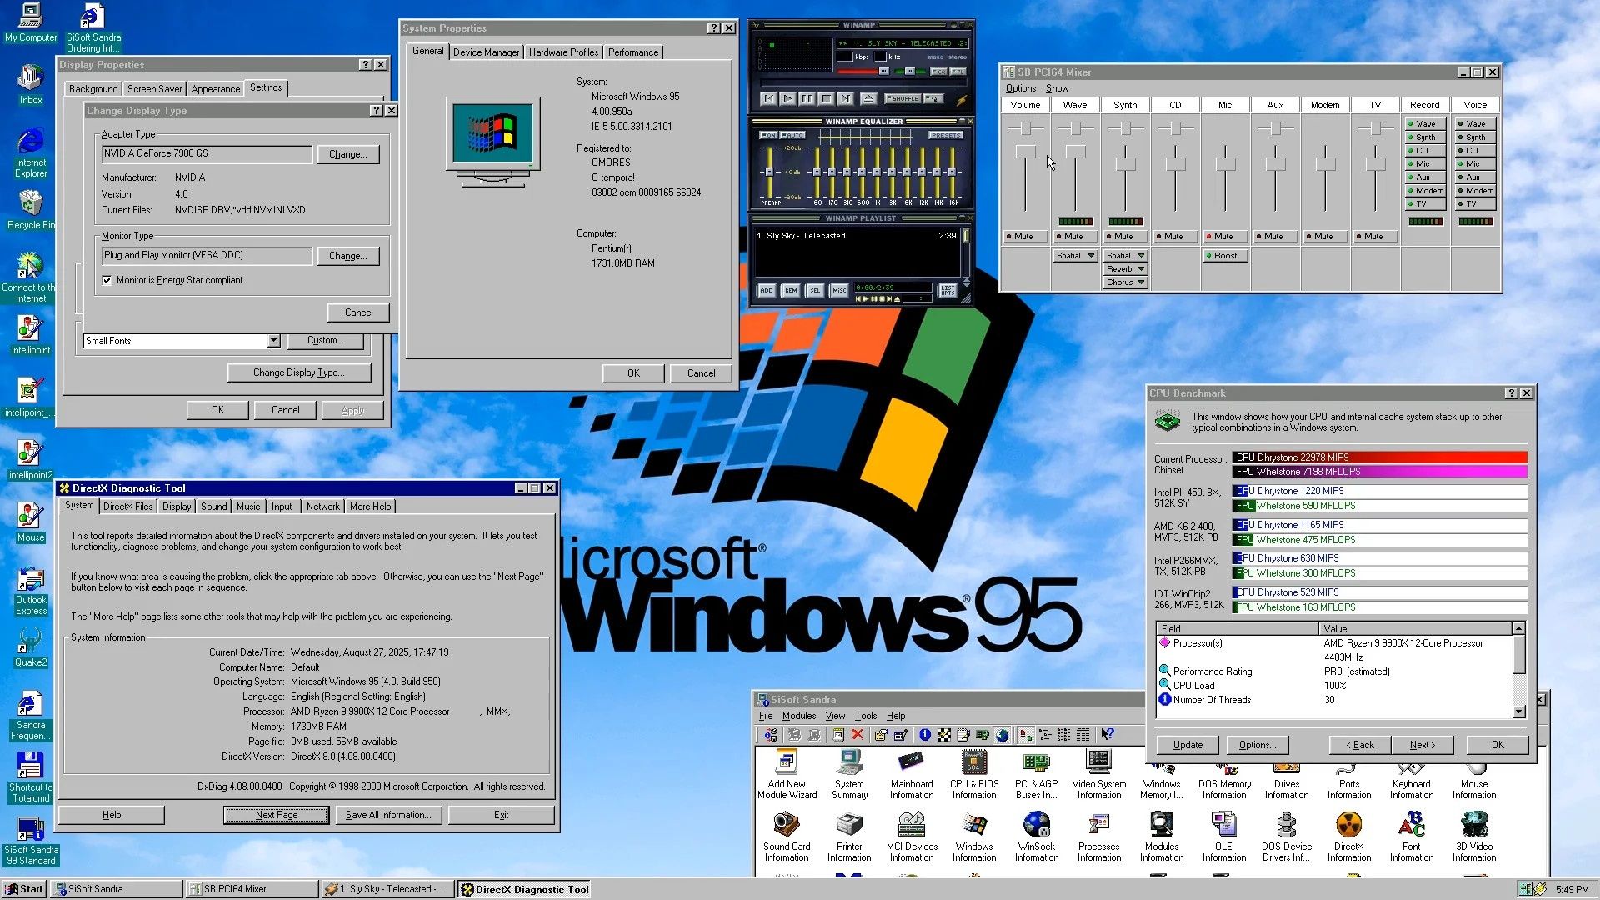
Task: Switch to Performance tab in System Properties
Action: (632, 52)
